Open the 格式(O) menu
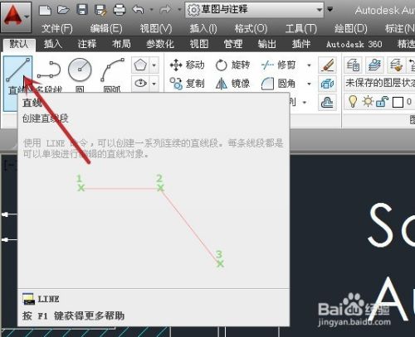 coord(251,28)
